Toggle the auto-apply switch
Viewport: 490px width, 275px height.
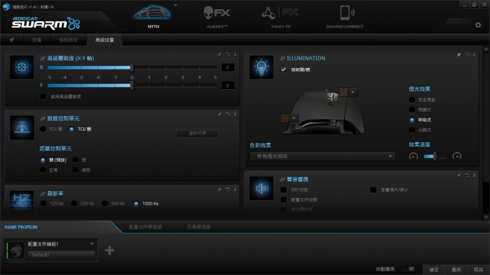[x=409, y=269]
